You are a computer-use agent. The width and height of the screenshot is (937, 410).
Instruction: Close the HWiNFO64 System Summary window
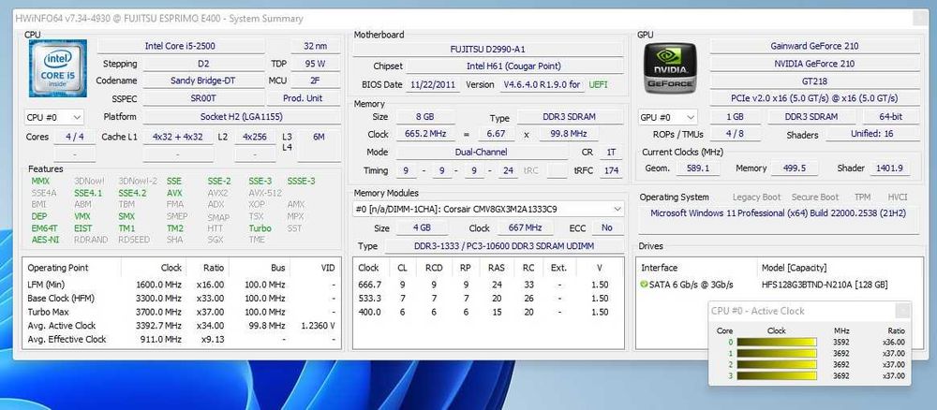920,19
